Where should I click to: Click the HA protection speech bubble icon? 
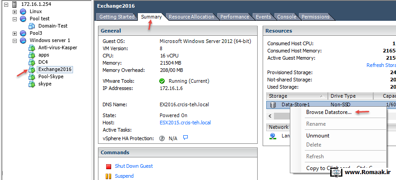pyautogui.click(x=186, y=137)
